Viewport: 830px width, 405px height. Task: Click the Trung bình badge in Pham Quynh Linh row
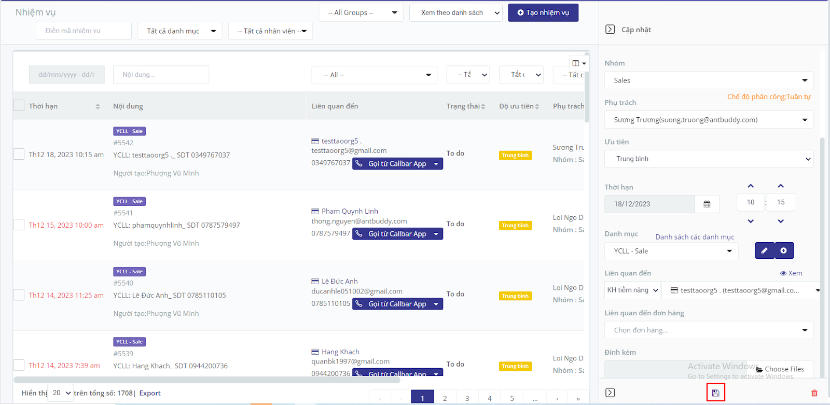[x=515, y=226]
